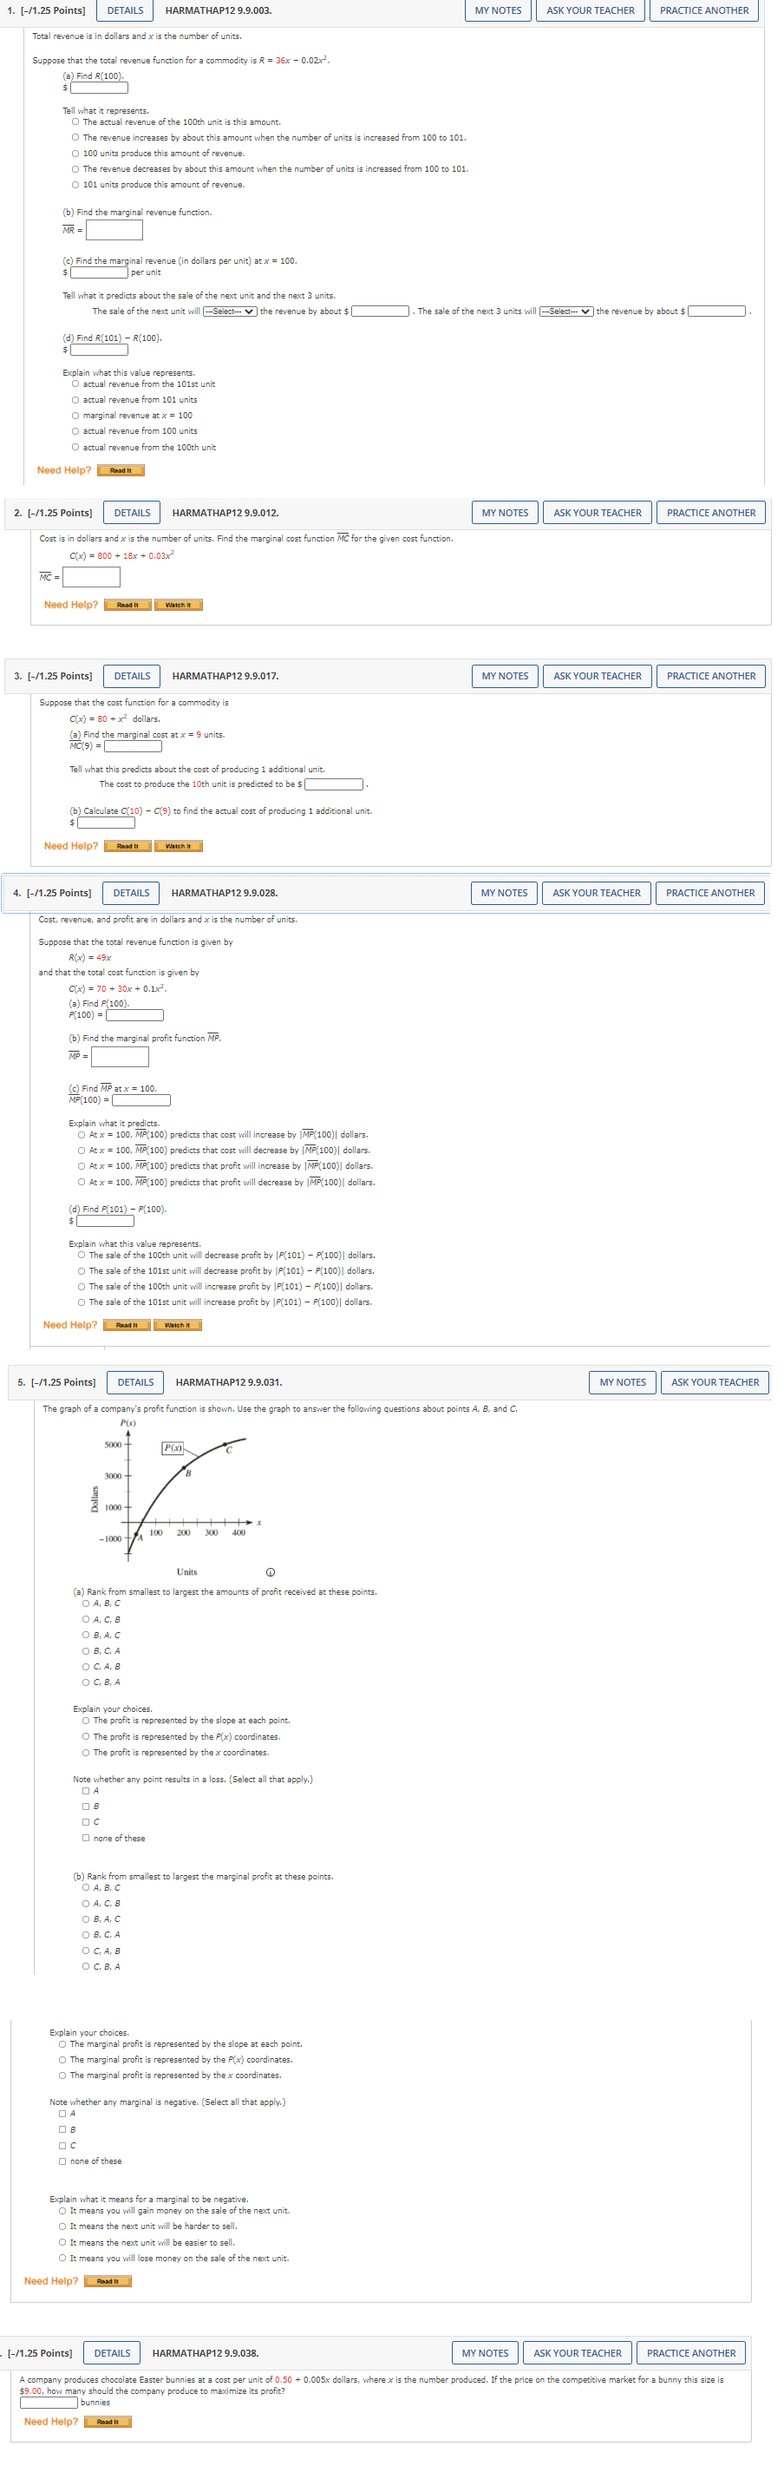
Task: Click Read It under question 5
Action: 108,2281
